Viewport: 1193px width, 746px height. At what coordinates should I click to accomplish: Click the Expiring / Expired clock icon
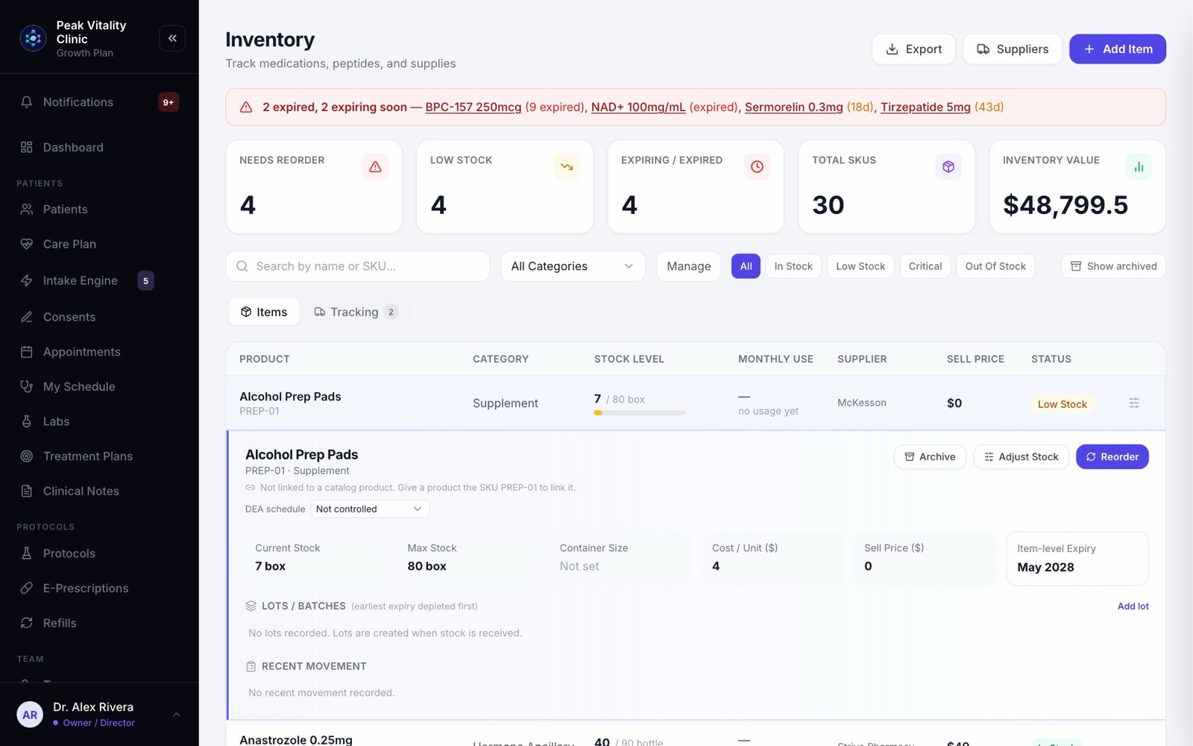point(757,166)
